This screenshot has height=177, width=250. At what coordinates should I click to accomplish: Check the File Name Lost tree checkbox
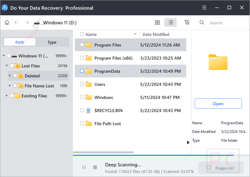[15, 86]
